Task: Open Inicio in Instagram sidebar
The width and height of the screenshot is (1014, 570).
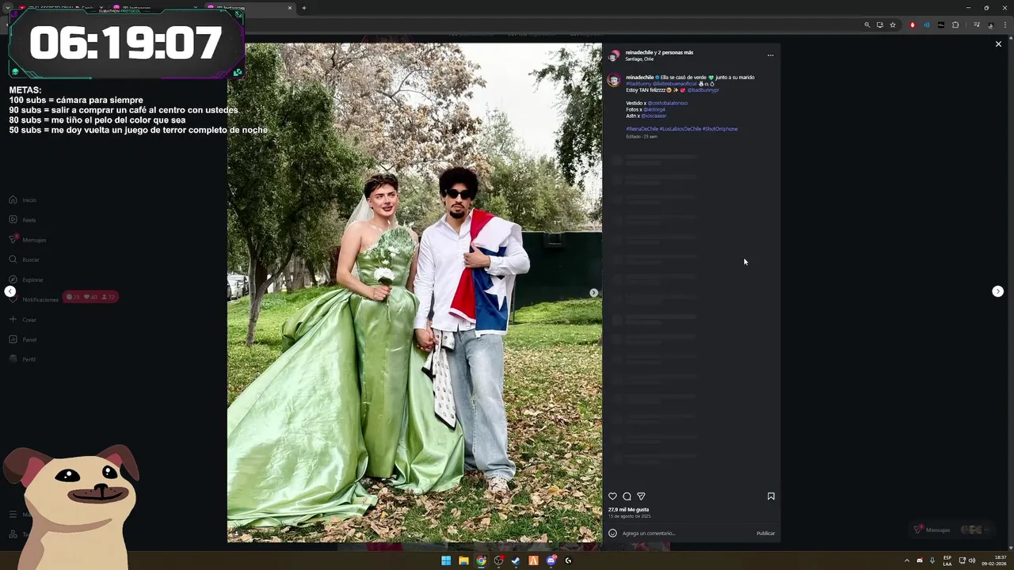Action: pos(23,200)
